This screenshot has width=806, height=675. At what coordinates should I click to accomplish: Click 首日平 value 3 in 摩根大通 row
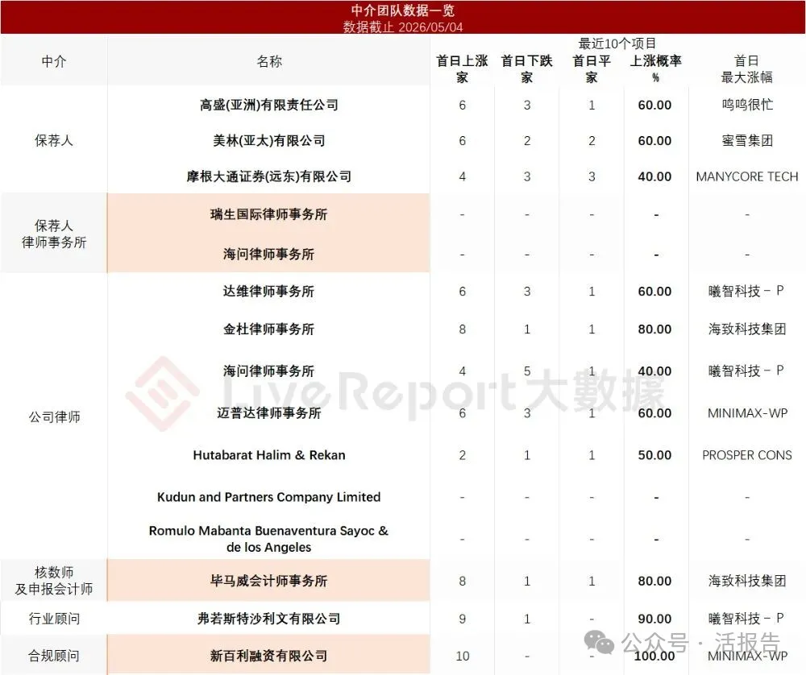(592, 176)
